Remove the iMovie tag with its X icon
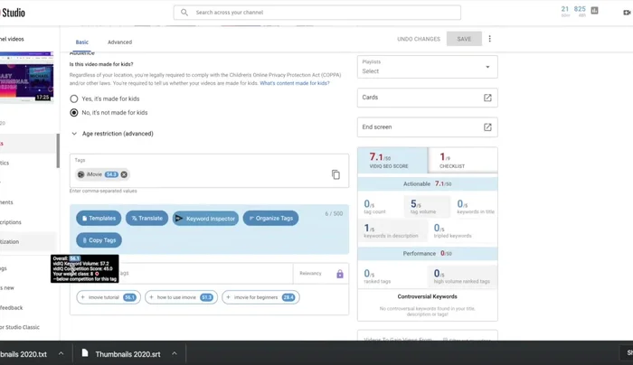The width and height of the screenshot is (633, 365). (124, 174)
